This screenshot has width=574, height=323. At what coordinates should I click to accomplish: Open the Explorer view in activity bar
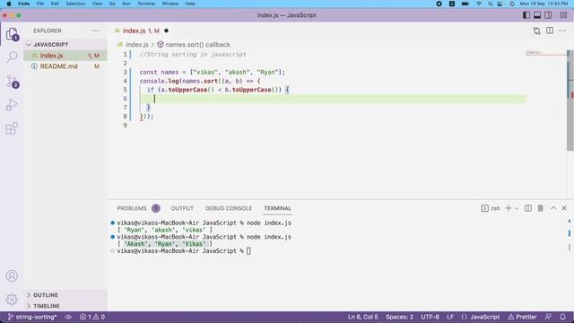pyautogui.click(x=12, y=34)
